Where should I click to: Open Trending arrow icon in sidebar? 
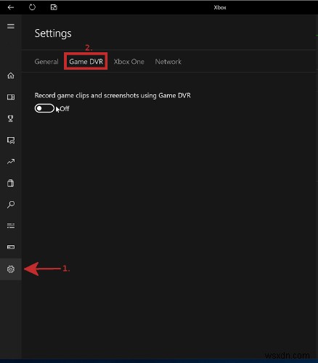11,161
